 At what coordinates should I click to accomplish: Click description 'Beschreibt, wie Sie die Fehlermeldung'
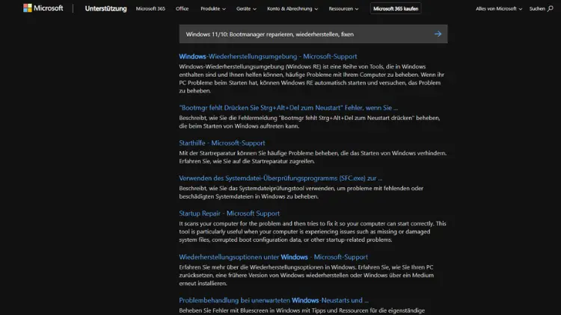coord(310,122)
